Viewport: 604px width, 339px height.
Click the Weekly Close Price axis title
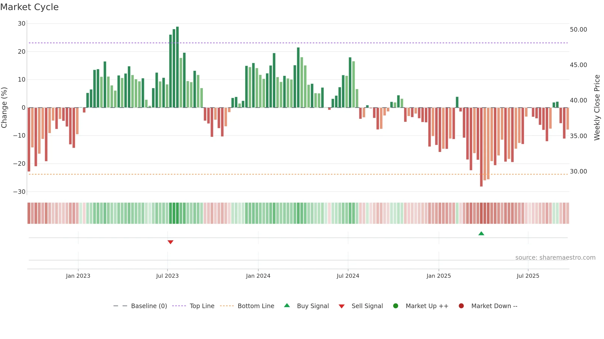[x=597, y=107]
